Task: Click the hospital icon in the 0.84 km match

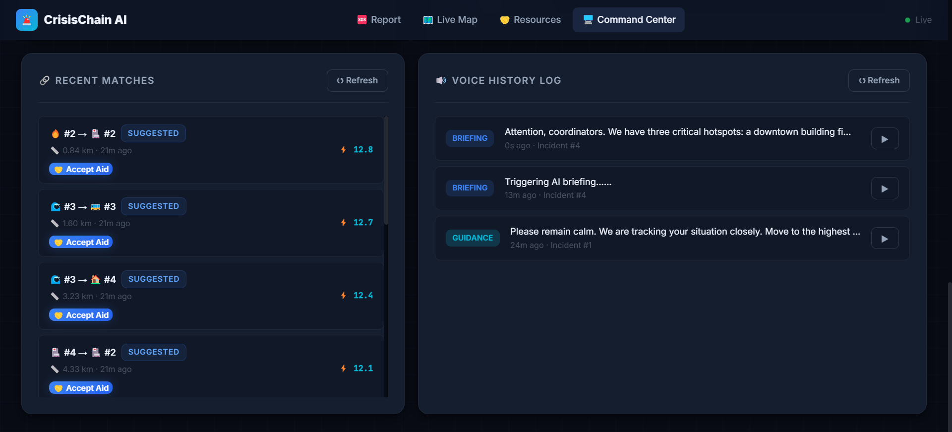Action: coord(96,134)
